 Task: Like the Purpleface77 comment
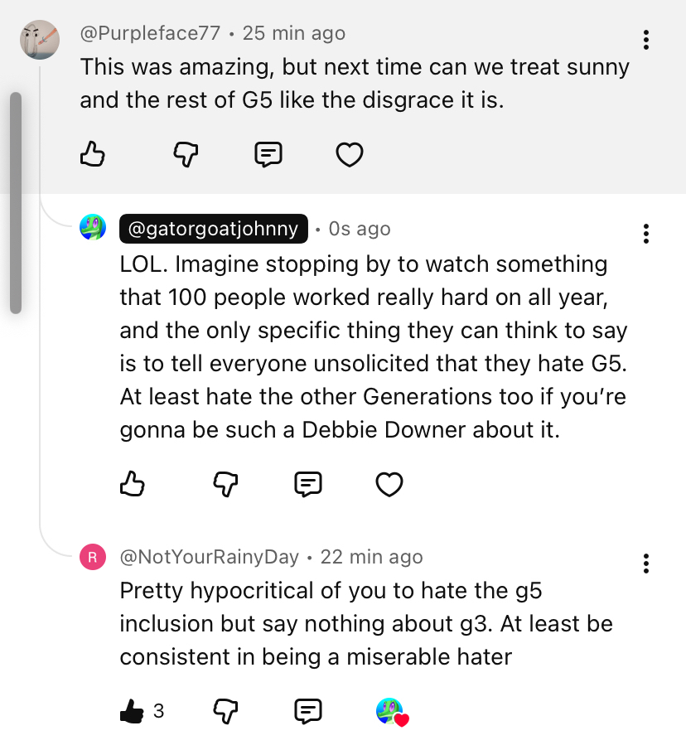93,153
